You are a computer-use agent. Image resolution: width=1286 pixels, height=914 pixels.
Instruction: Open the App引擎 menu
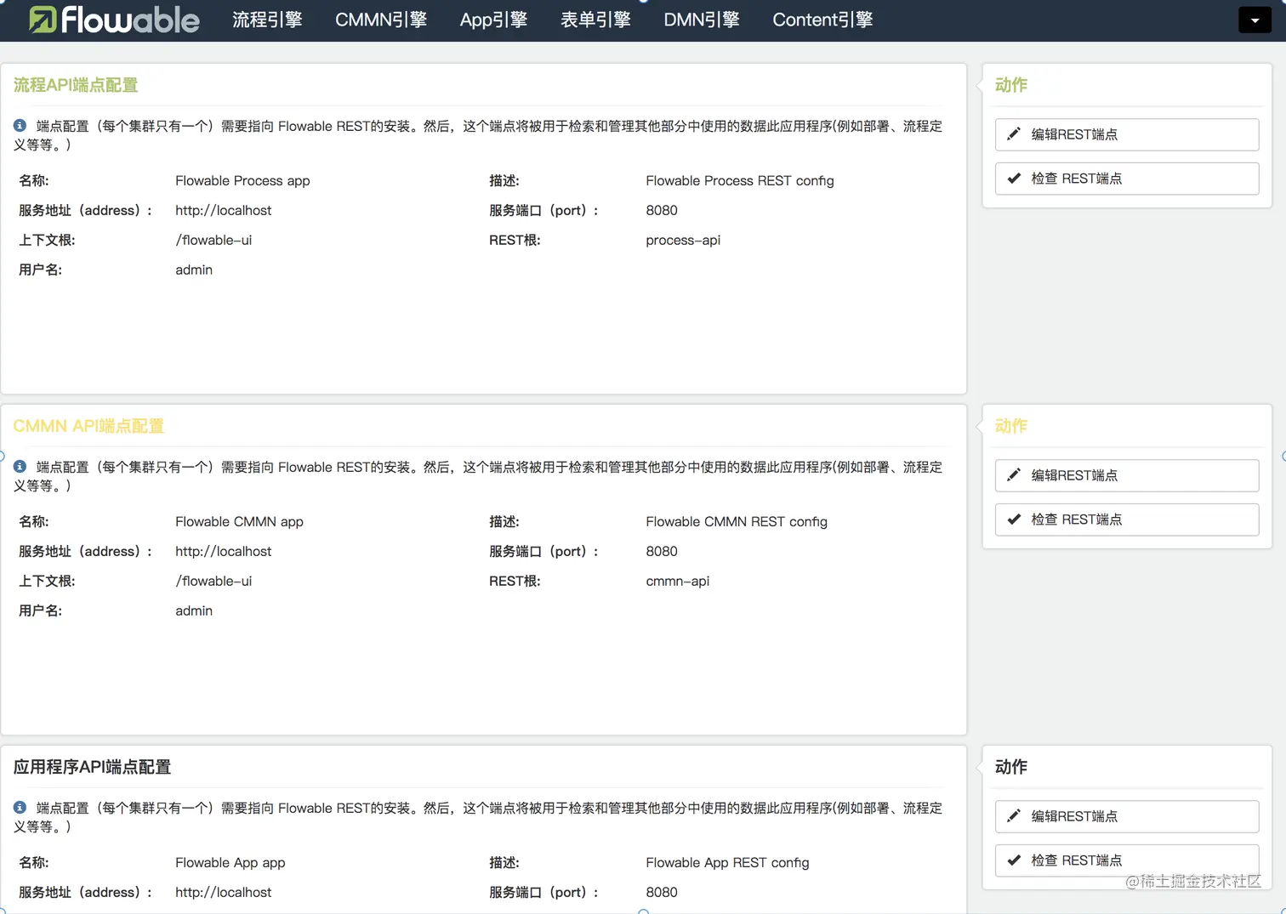[493, 20]
